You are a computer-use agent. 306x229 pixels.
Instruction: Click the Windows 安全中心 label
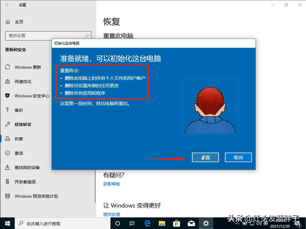coord(32,96)
